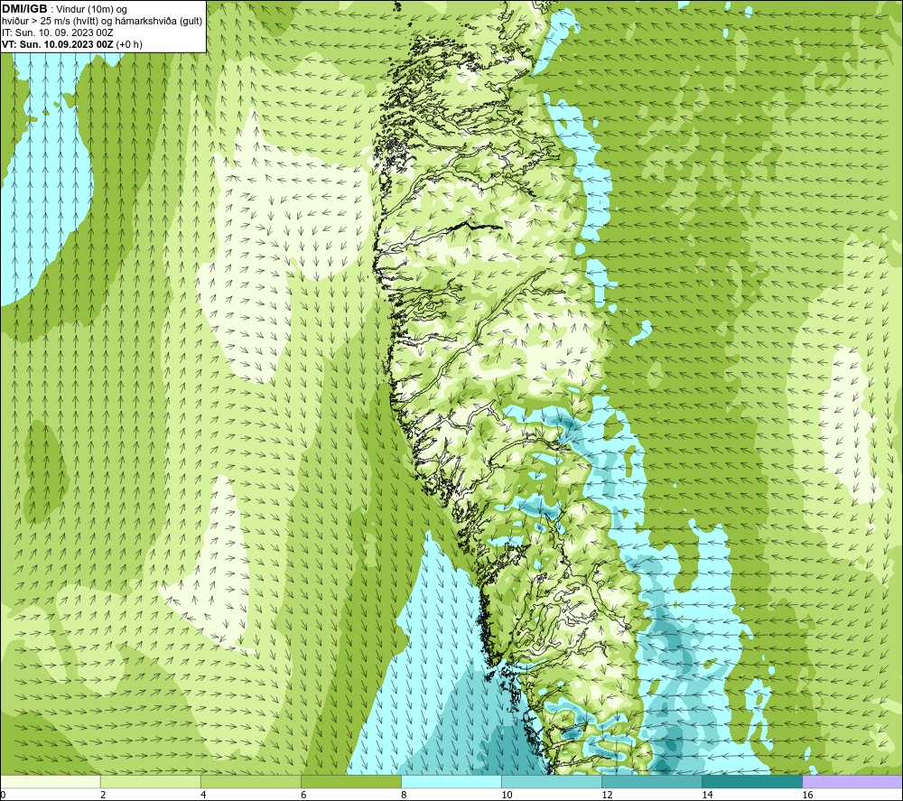Select the 6–8 m/s dark green legend swatch

tap(351, 781)
